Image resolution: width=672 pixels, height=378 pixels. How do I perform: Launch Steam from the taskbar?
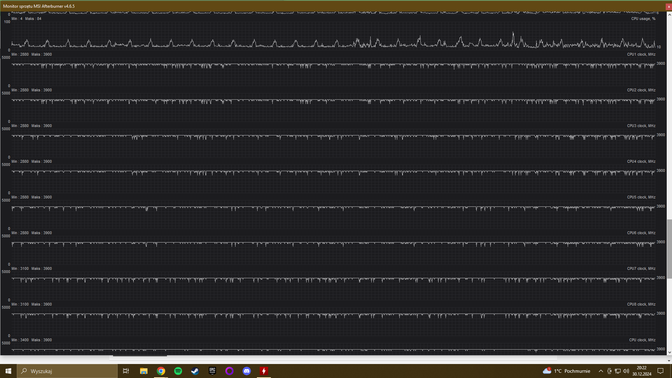tap(195, 371)
